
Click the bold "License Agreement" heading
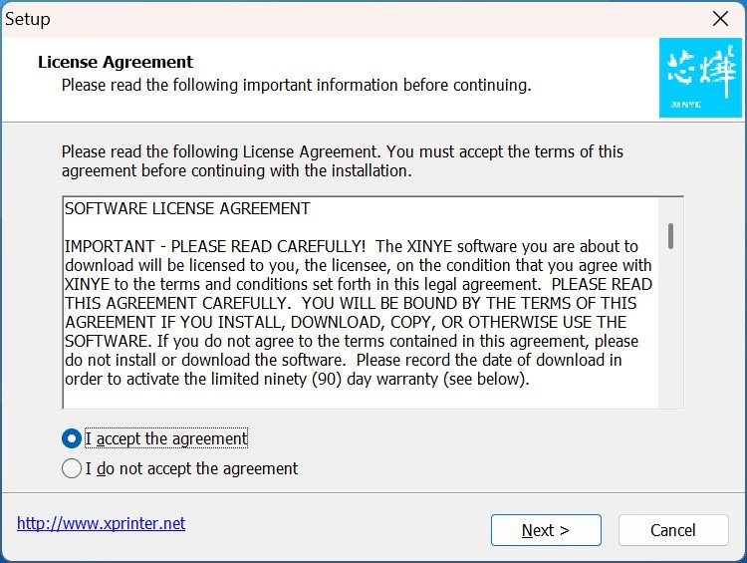pos(116,62)
